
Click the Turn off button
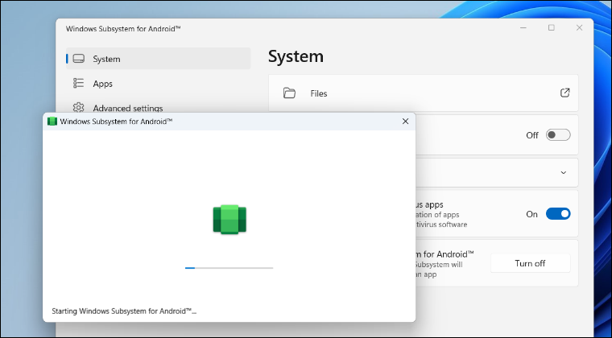pyautogui.click(x=530, y=263)
